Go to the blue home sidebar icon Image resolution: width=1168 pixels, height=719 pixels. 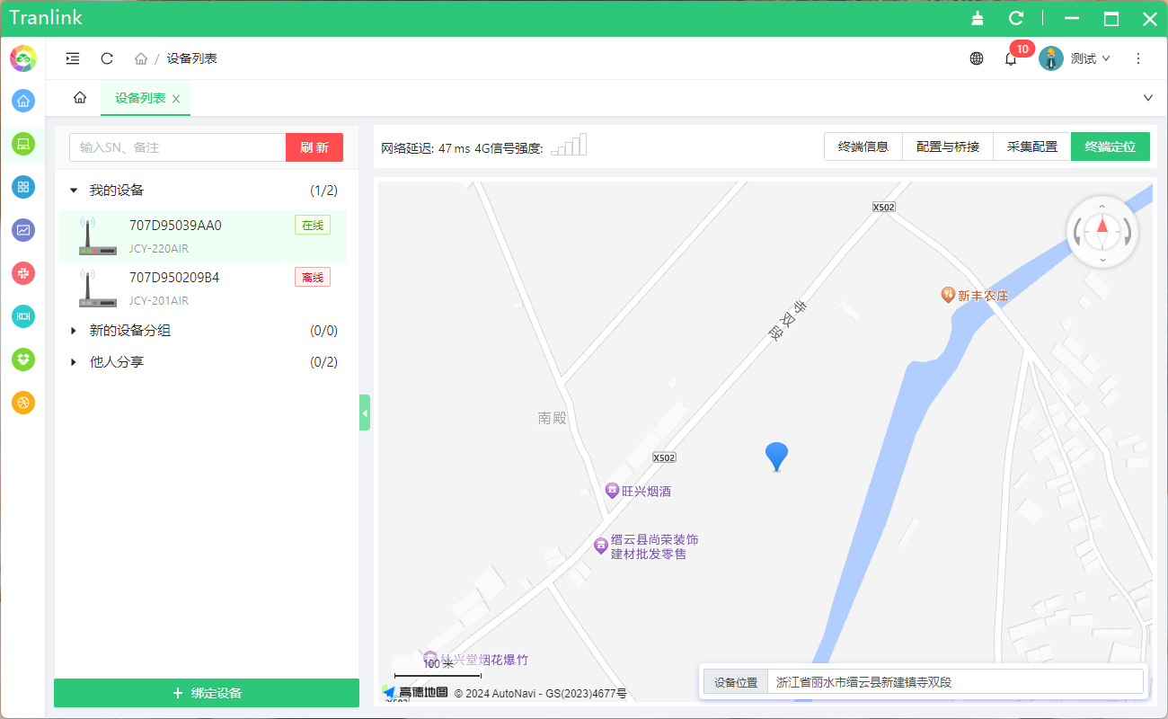click(23, 101)
